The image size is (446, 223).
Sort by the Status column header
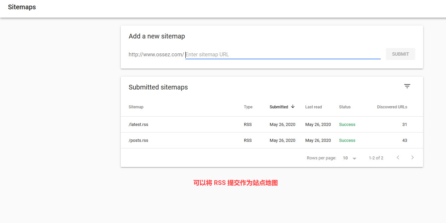pyautogui.click(x=345, y=107)
